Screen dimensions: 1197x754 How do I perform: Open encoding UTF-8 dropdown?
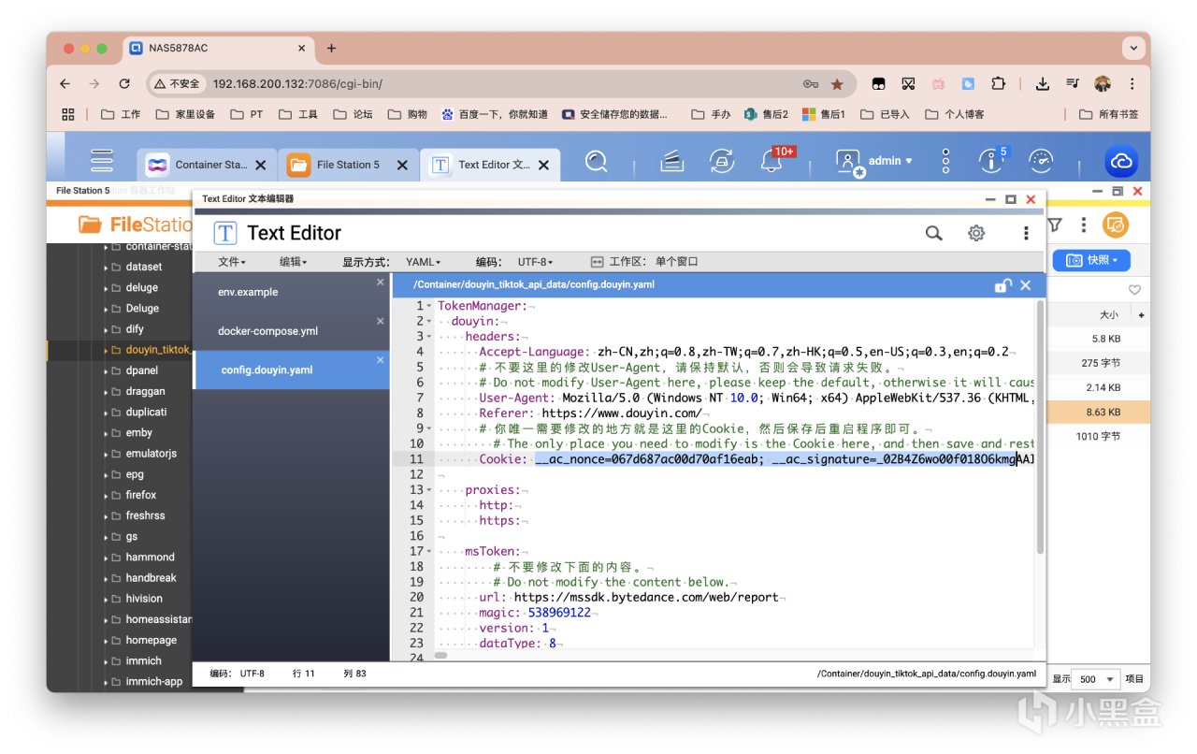pyautogui.click(x=535, y=262)
